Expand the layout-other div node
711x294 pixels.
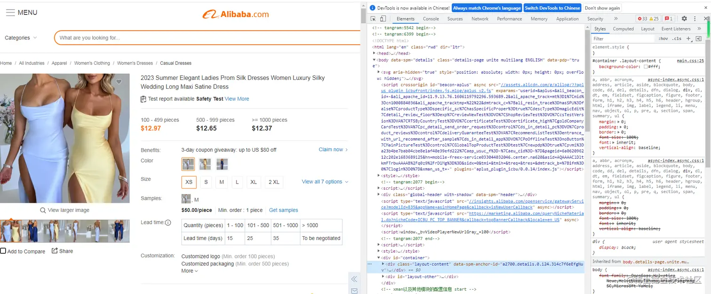pos(383,277)
